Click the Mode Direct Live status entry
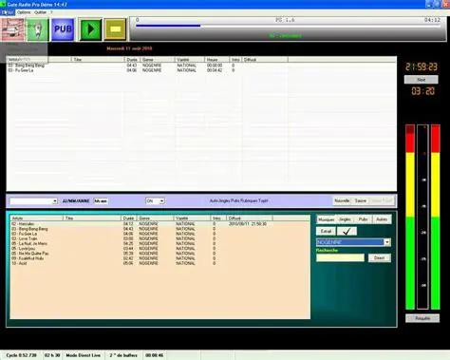Viewport: 450px width, 360px height. (83, 355)
